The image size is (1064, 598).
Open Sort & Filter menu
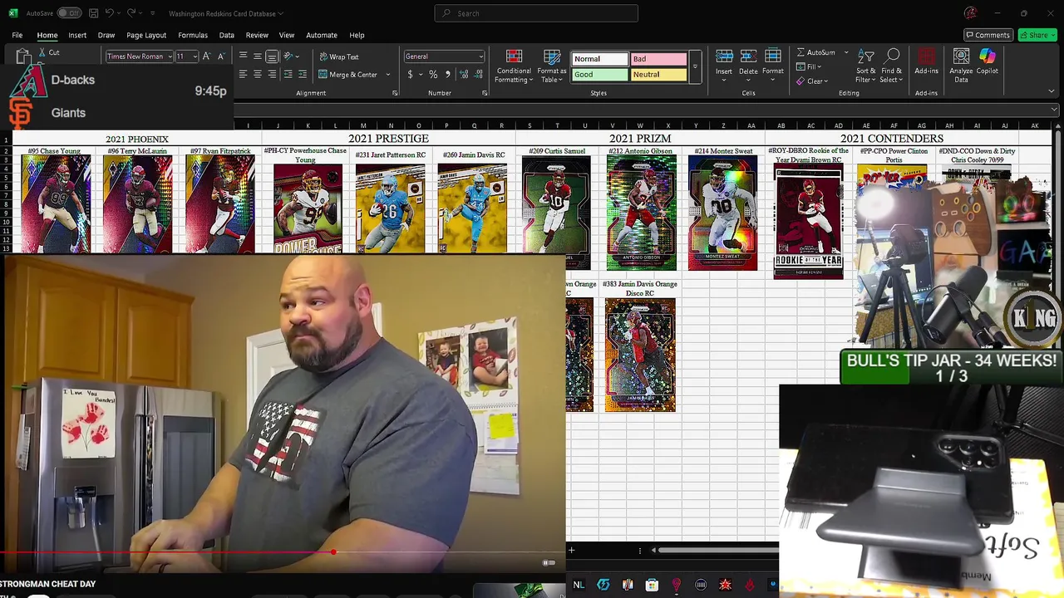[x=865, y=66]
